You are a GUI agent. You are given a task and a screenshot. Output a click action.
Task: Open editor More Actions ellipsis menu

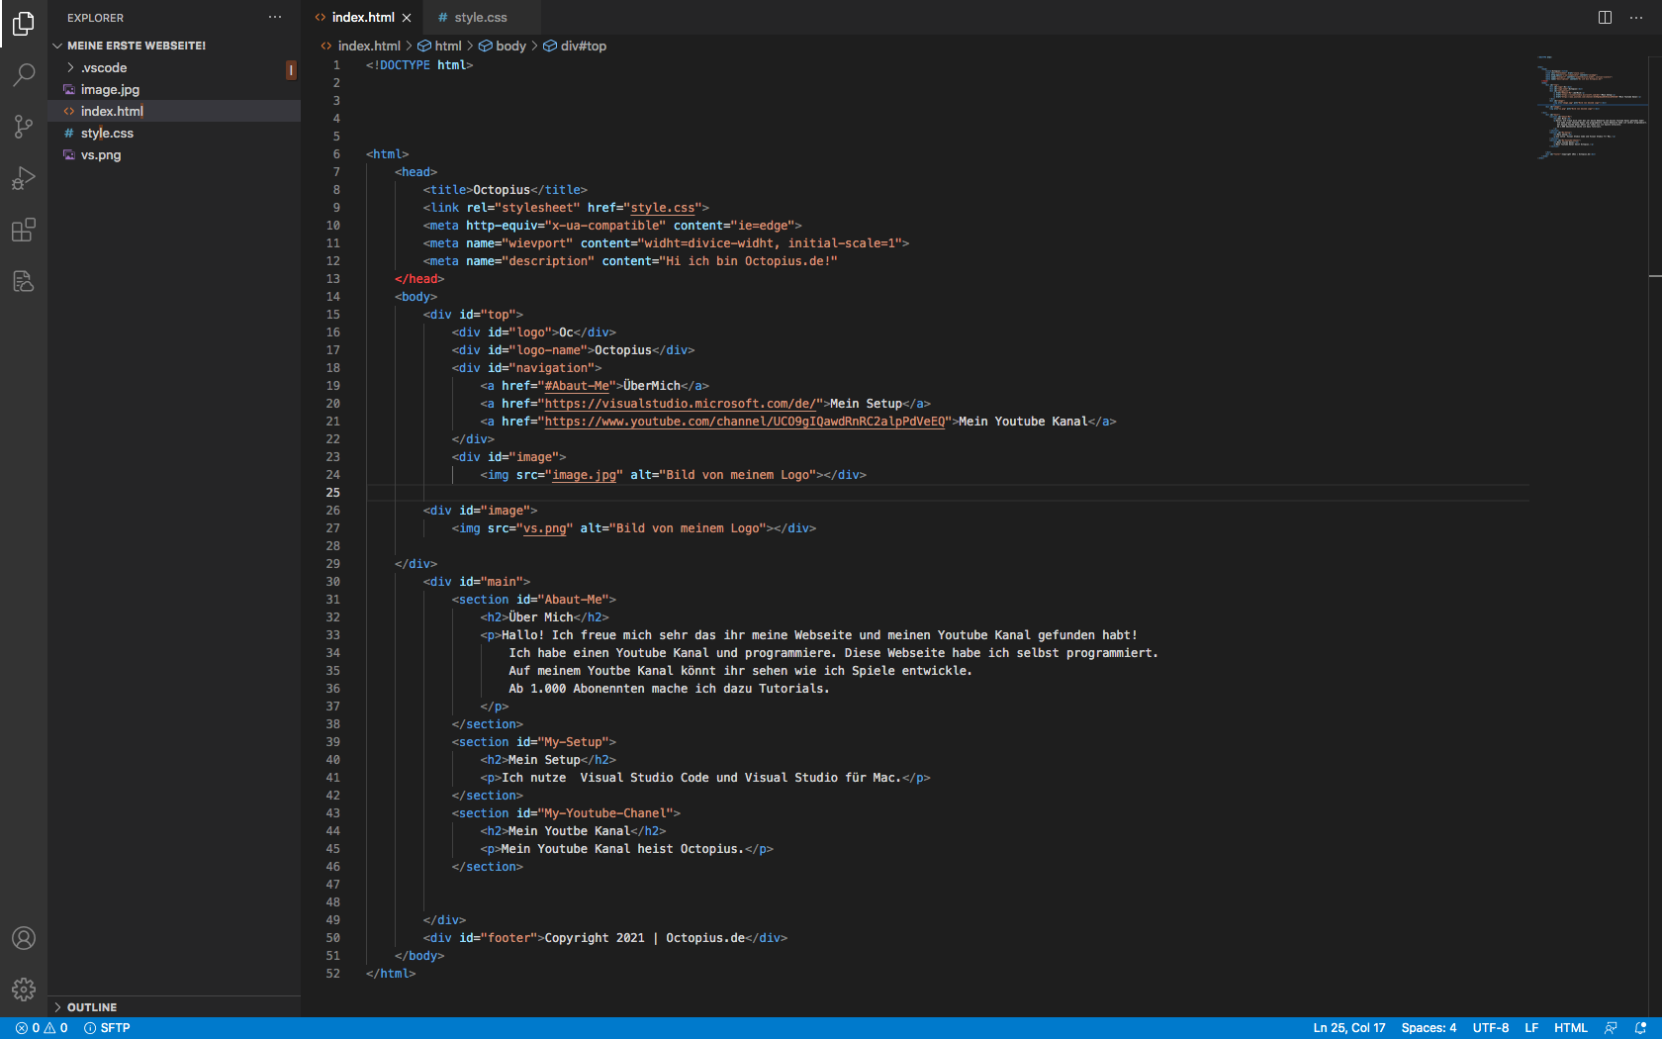tap(1637, 17)
